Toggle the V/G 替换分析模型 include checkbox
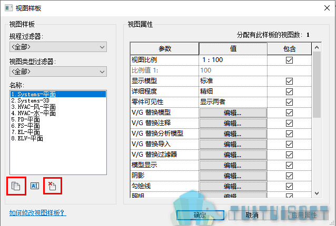Image resolution: width=336 pixels, height=226 pixels. (x=289, y=133)
